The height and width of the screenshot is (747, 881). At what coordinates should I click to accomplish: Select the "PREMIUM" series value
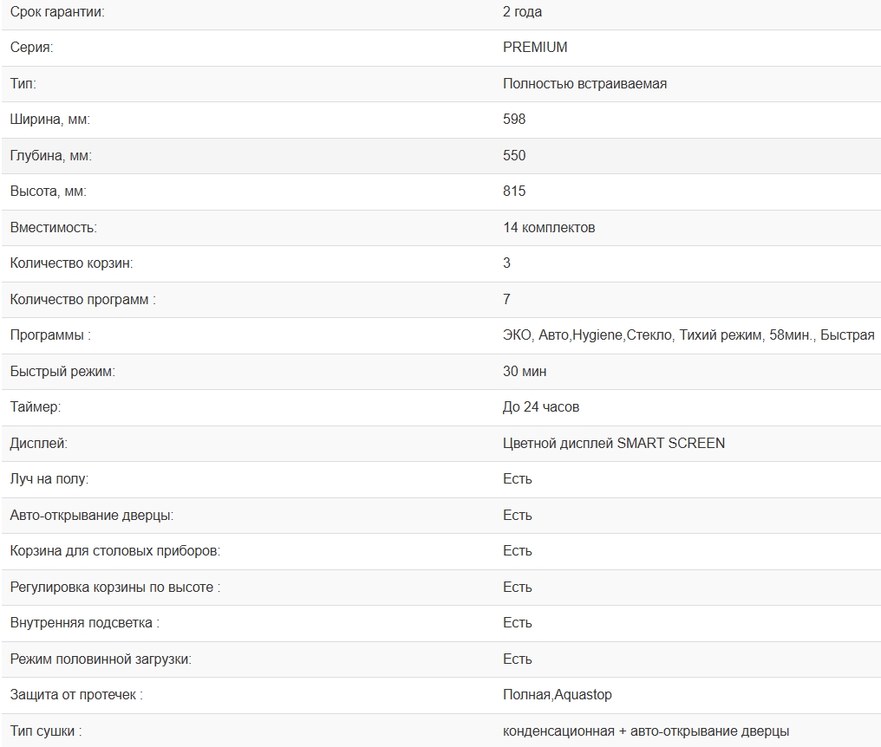point(535,48)
